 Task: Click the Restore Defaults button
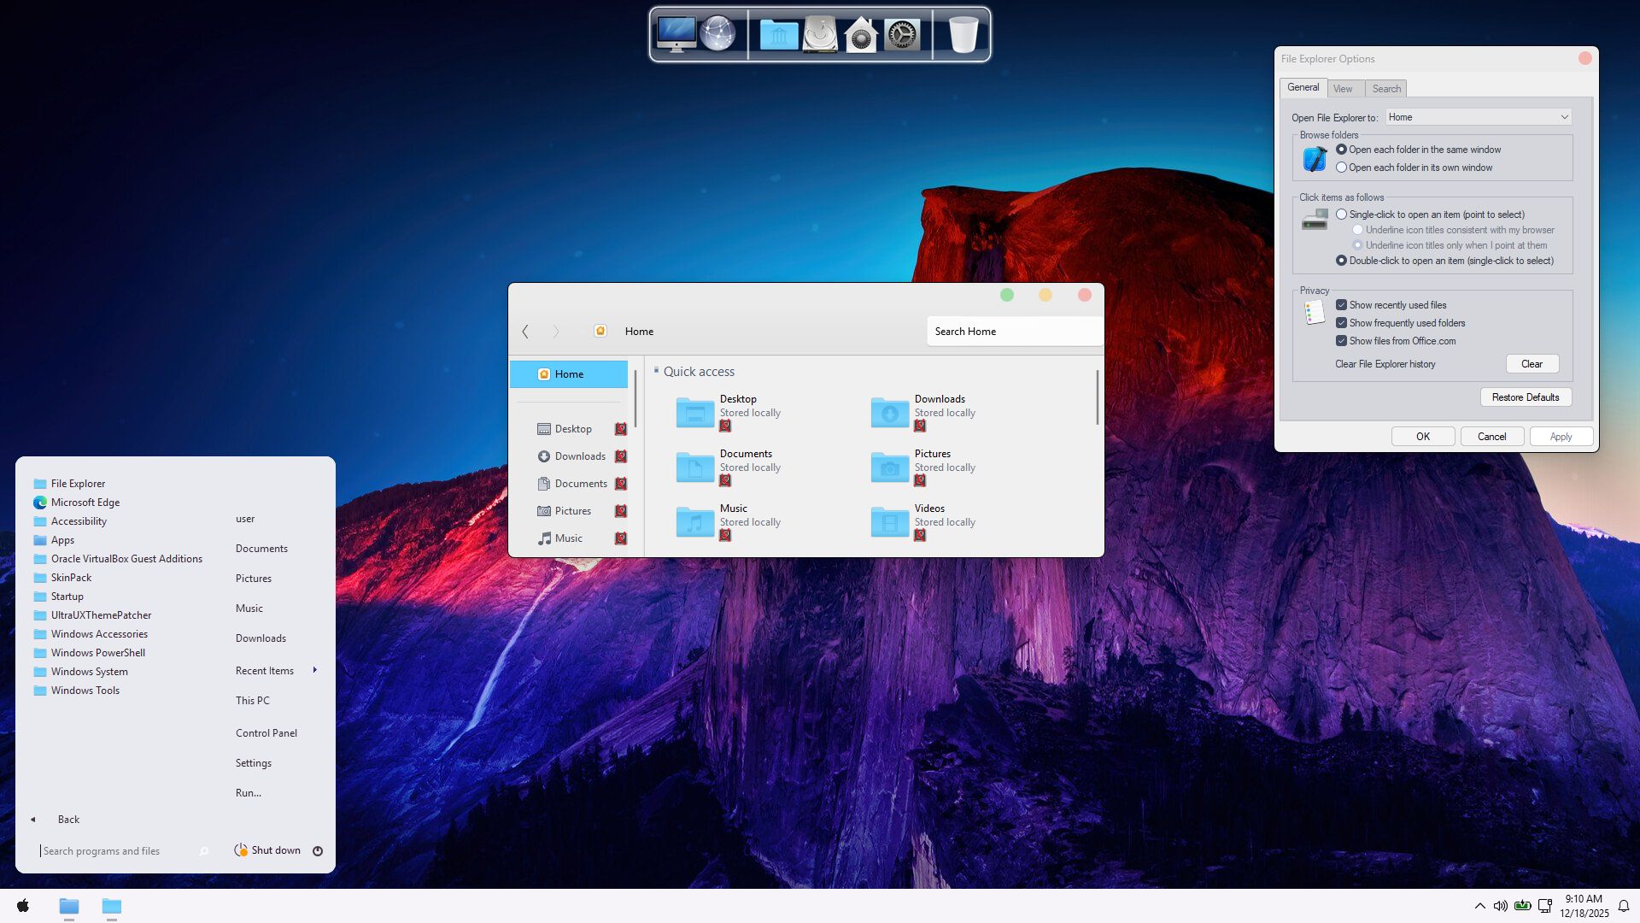point(1525,397)
